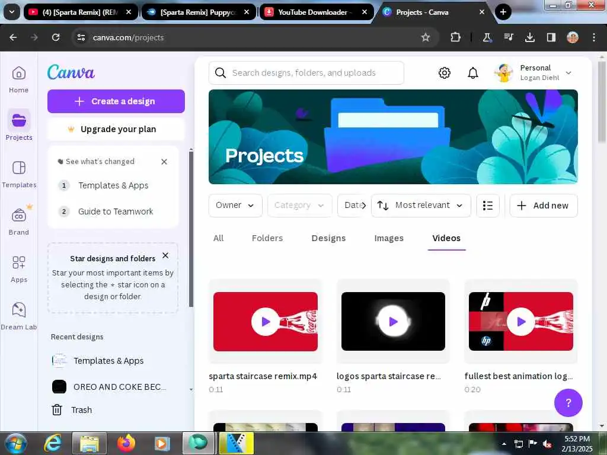Viewport: 607px width, 455px height.
Task: Open the Date filter dropdown
Action: click(x=352, y=206)
